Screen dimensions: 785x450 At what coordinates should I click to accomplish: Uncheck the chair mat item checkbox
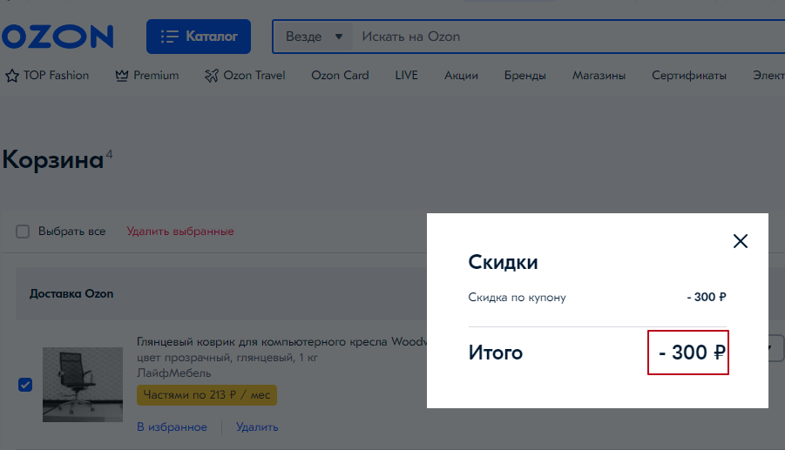25,385
